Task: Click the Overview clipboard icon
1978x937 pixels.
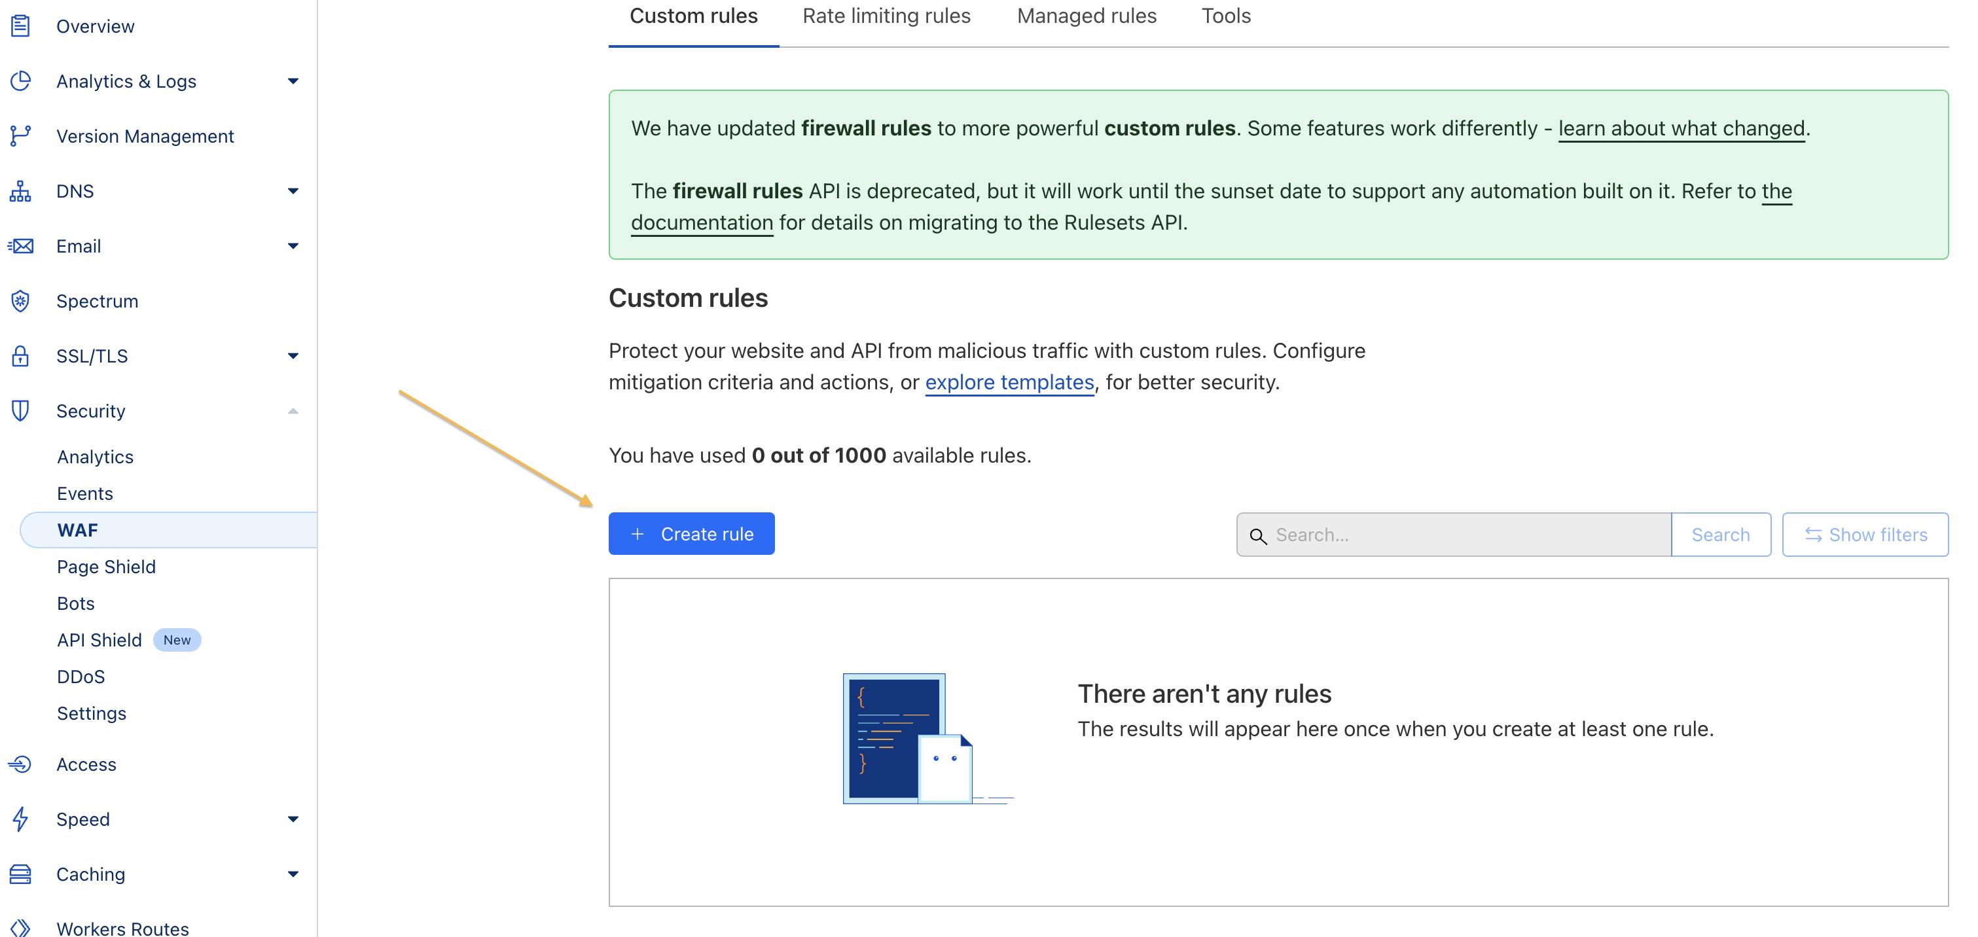Action: pos(21,26)
